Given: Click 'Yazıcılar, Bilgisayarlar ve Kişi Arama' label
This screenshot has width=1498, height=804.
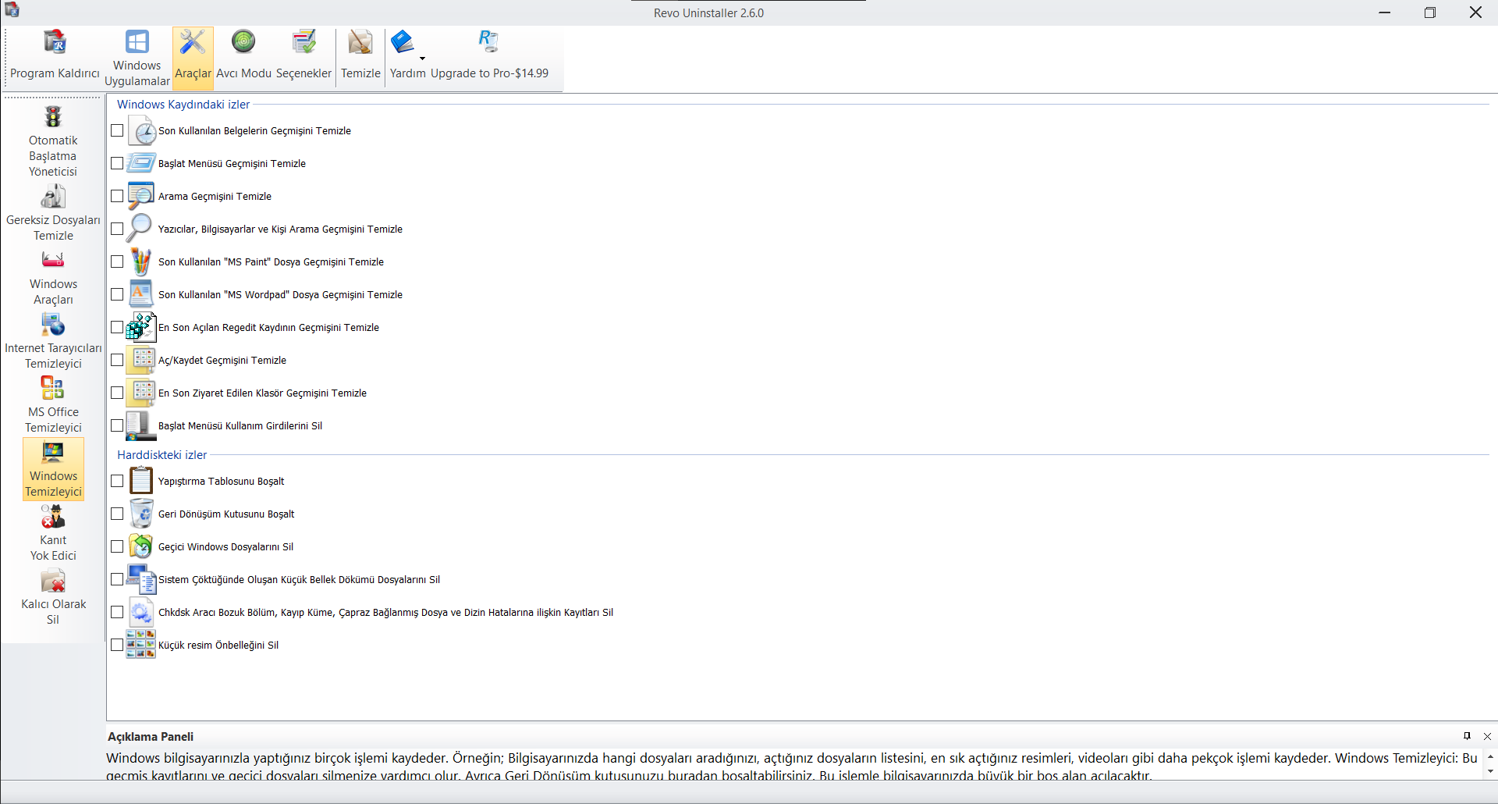Looking at the screenshot, I should click(x=280, y=229).
